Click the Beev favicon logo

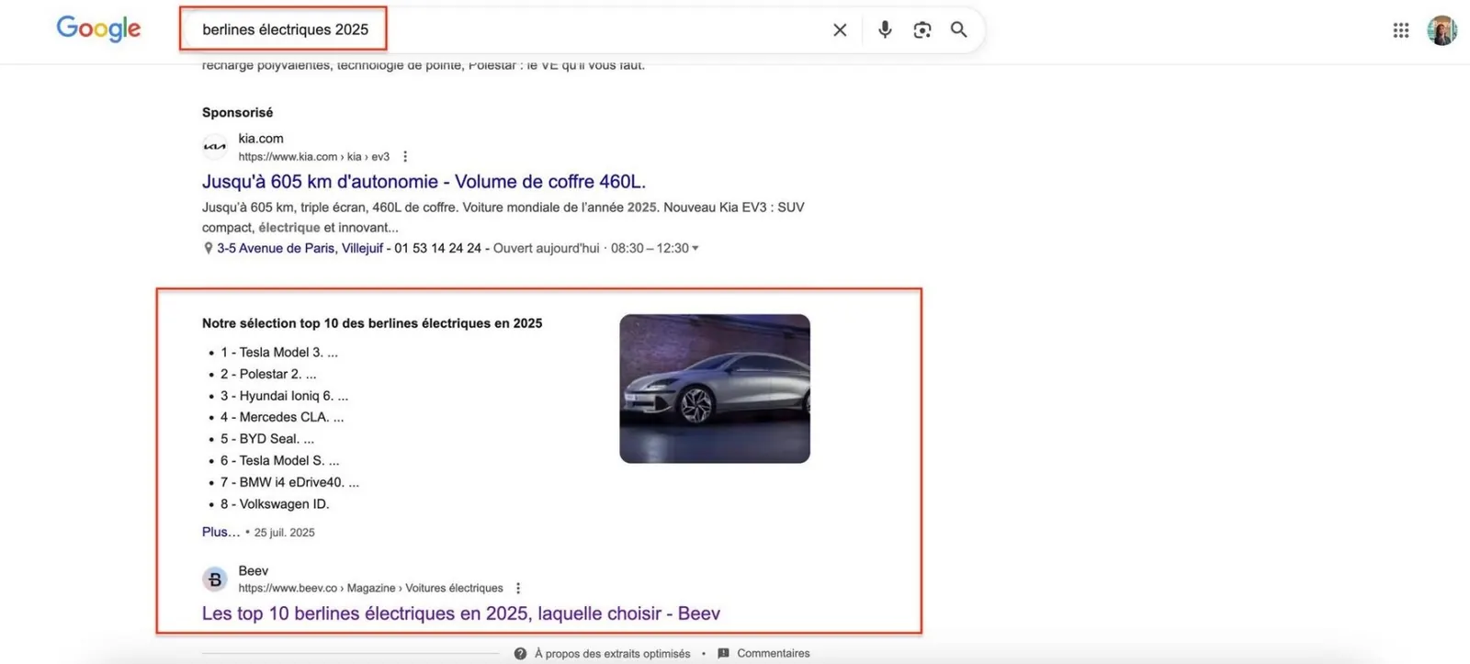(x=214, y=579)
